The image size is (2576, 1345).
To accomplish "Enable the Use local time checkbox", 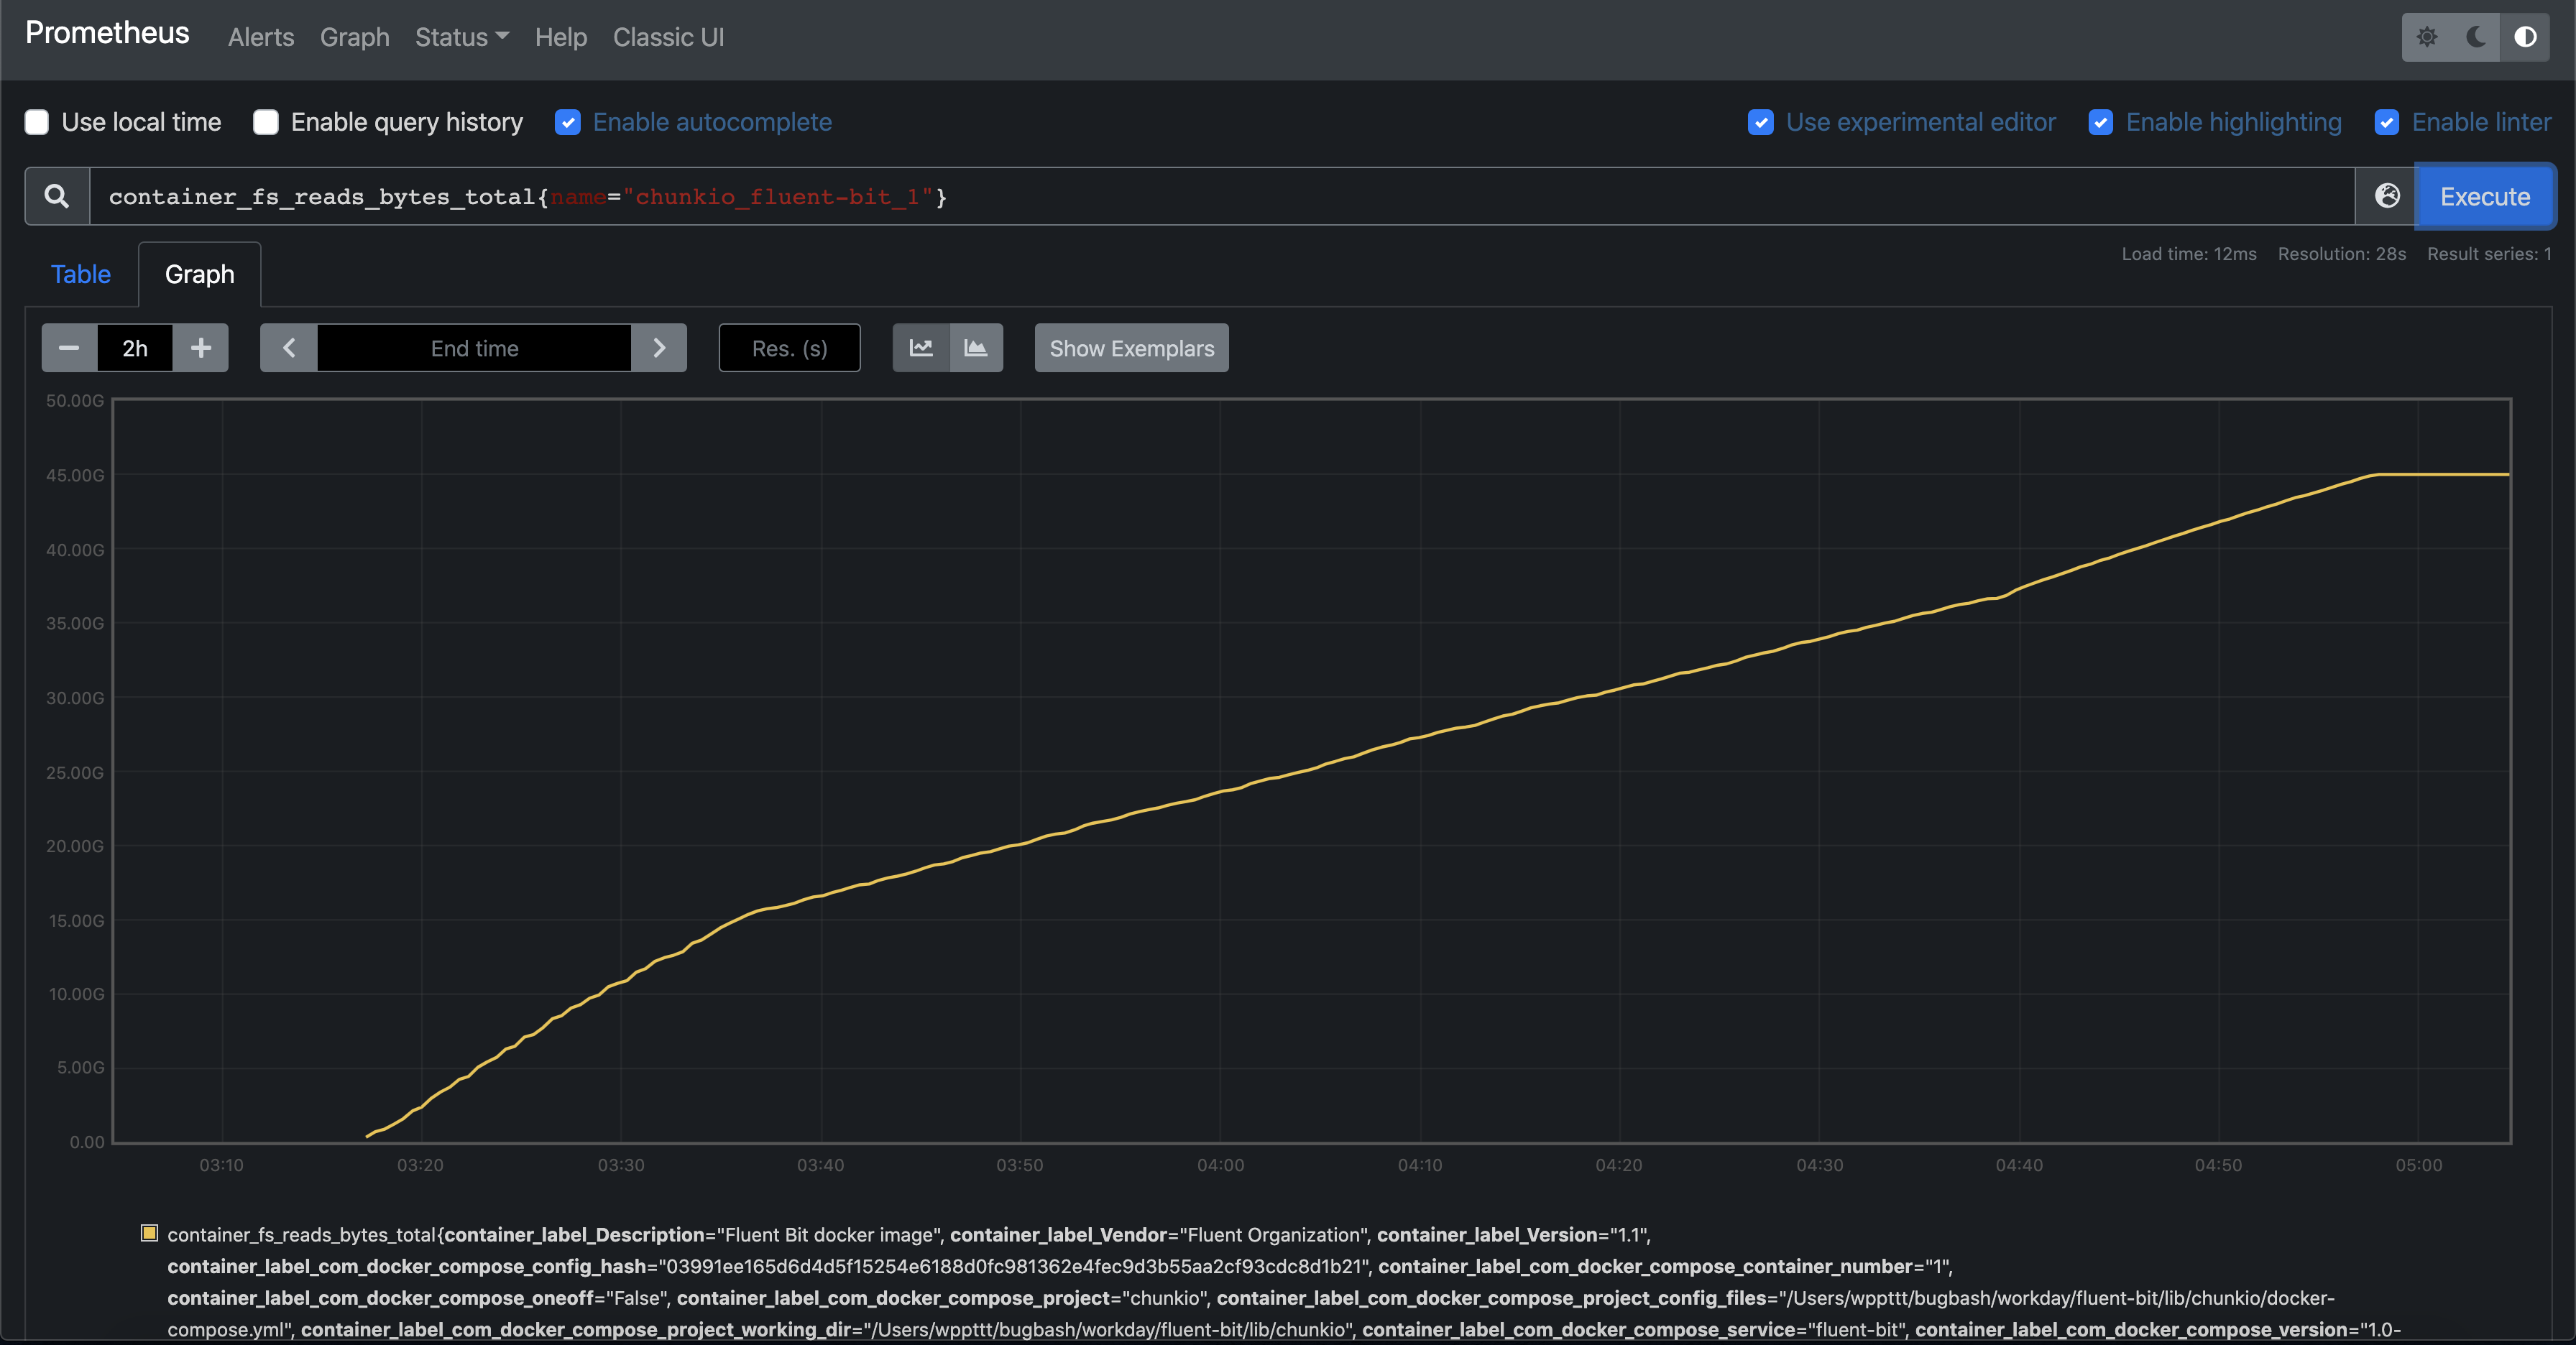I will (36, 122).
